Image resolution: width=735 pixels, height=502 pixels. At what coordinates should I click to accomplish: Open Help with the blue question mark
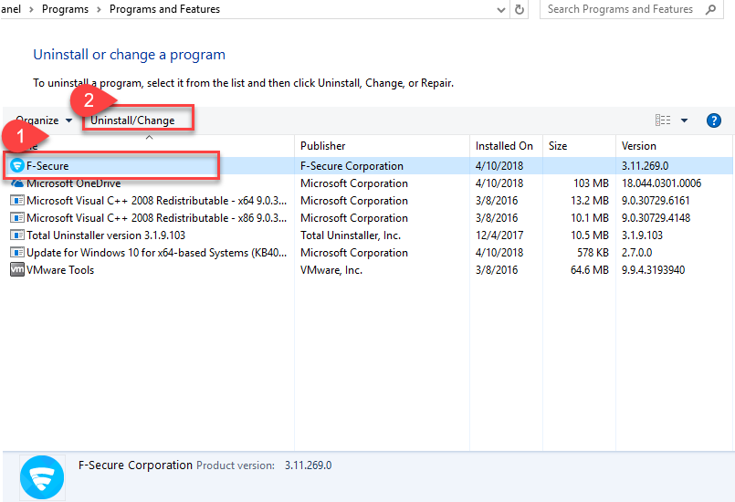tap(713, 120)
